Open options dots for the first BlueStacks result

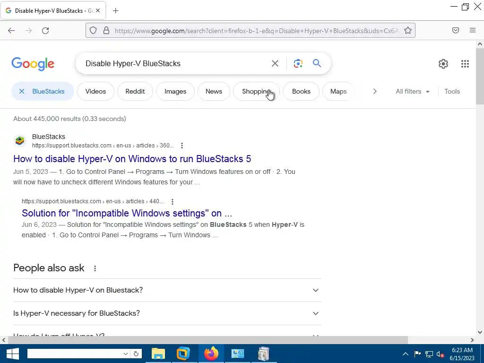coord(182,146)
